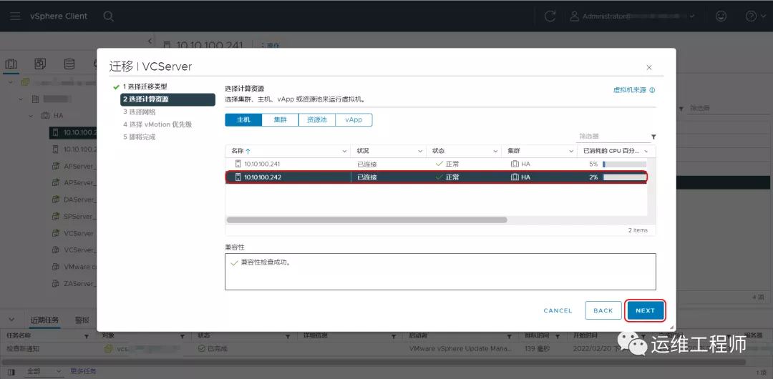
Task: Click the search magnifier icon in header
Action: 108,16
